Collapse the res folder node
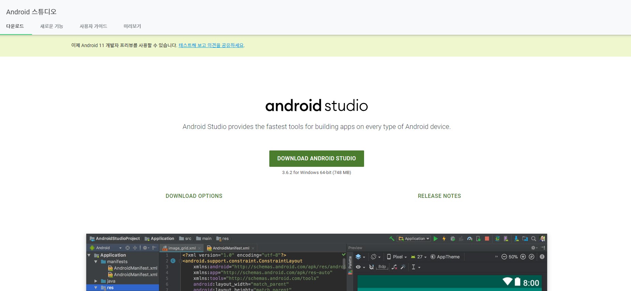631x291 pixels. (96, 288)
